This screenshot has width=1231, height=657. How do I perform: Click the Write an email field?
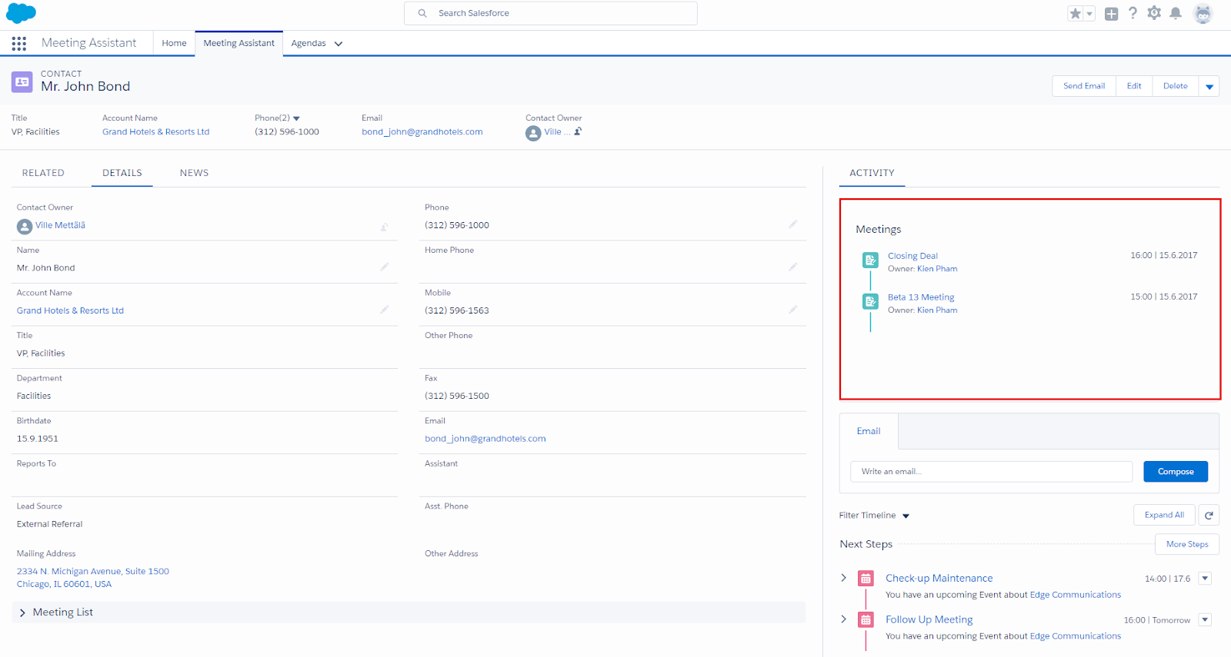coord(991,472)
